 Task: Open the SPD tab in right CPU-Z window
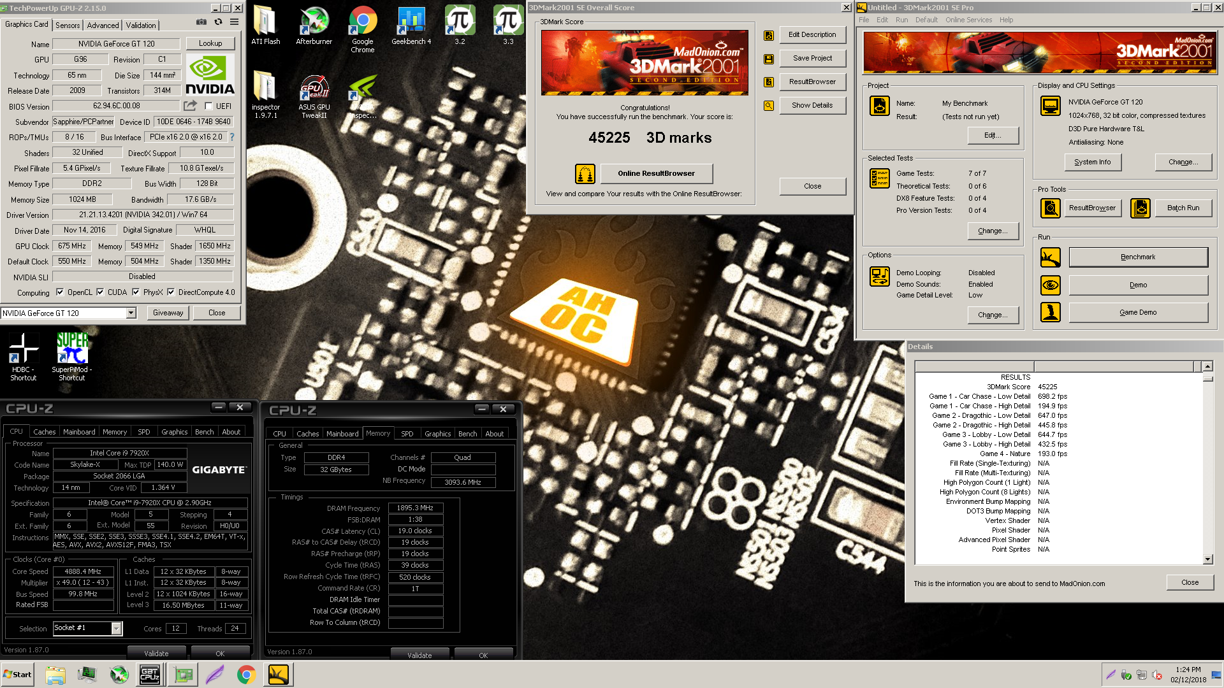407,434
